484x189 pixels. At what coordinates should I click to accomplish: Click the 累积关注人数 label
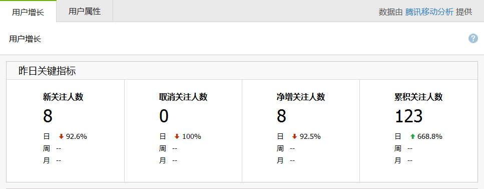pyautogui.click(x=418, y=97)
